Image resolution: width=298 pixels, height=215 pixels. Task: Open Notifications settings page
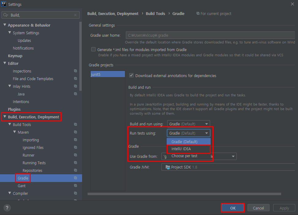pos(23,48)
